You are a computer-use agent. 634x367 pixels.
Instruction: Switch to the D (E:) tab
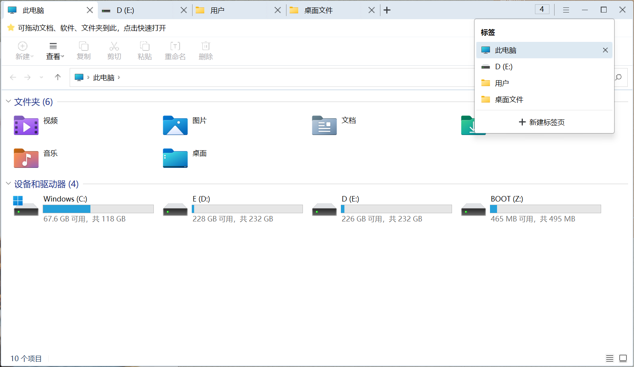click(x=125, y=10)
